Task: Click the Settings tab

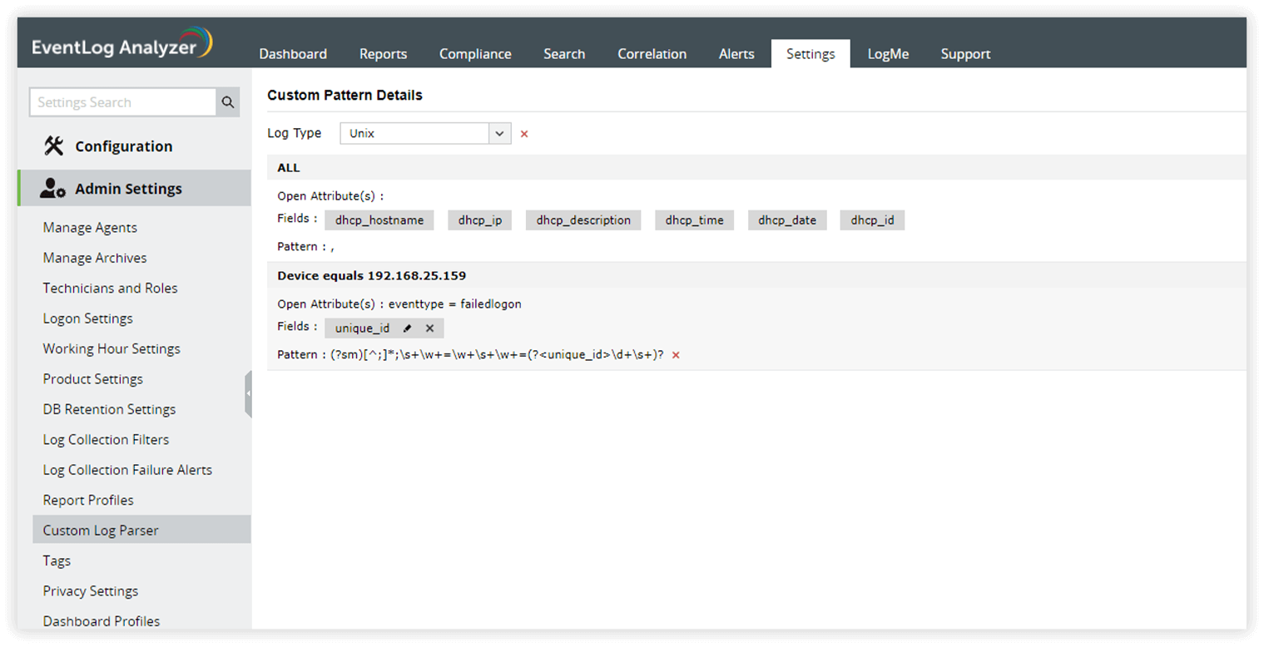Action: click(x=810, y=54)
